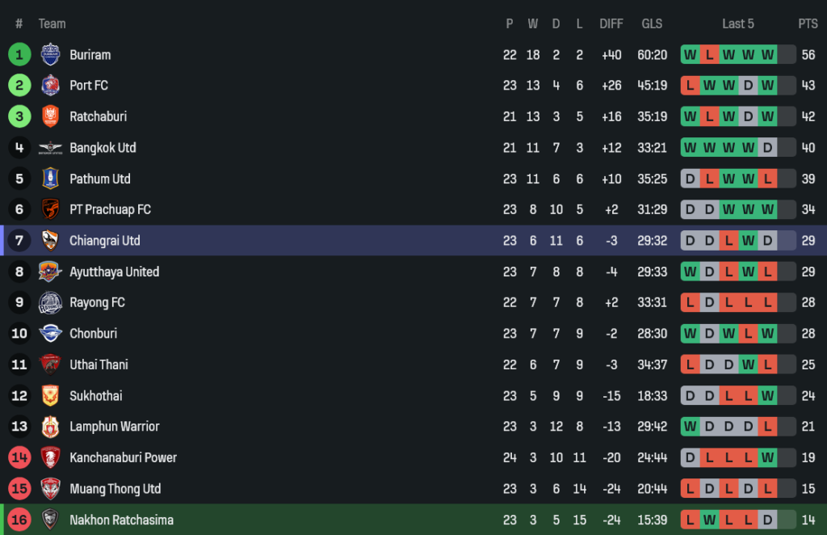Click the Ratchaburi orange crest icon
The height and width of the screenshot is (535, 827).
[50, 116]
